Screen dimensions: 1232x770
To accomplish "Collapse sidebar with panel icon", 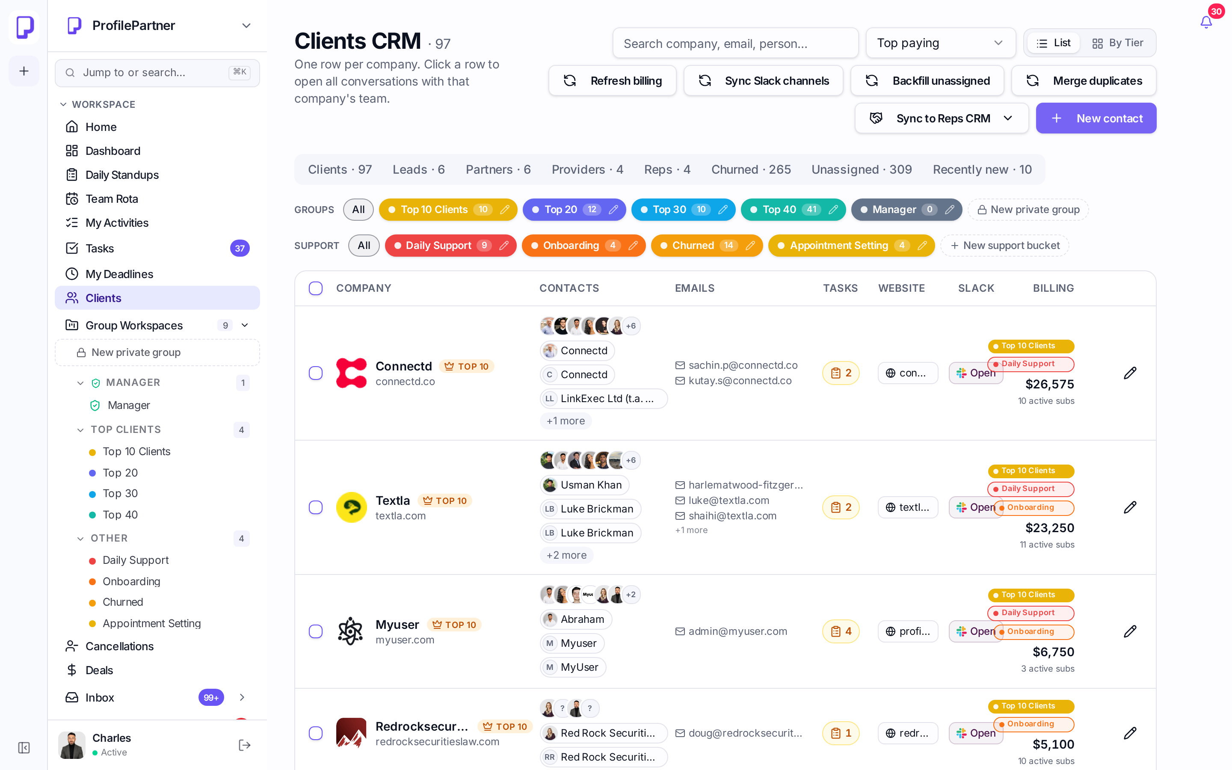I will (24, 747).
